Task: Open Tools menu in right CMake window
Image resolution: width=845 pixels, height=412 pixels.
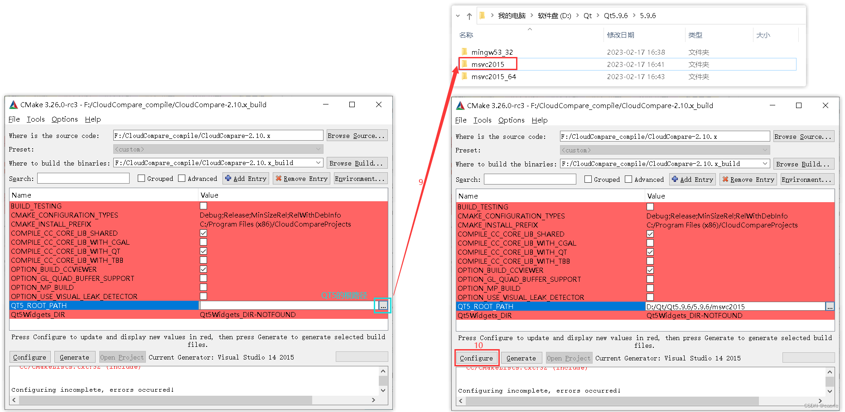Action: (482, 120)
